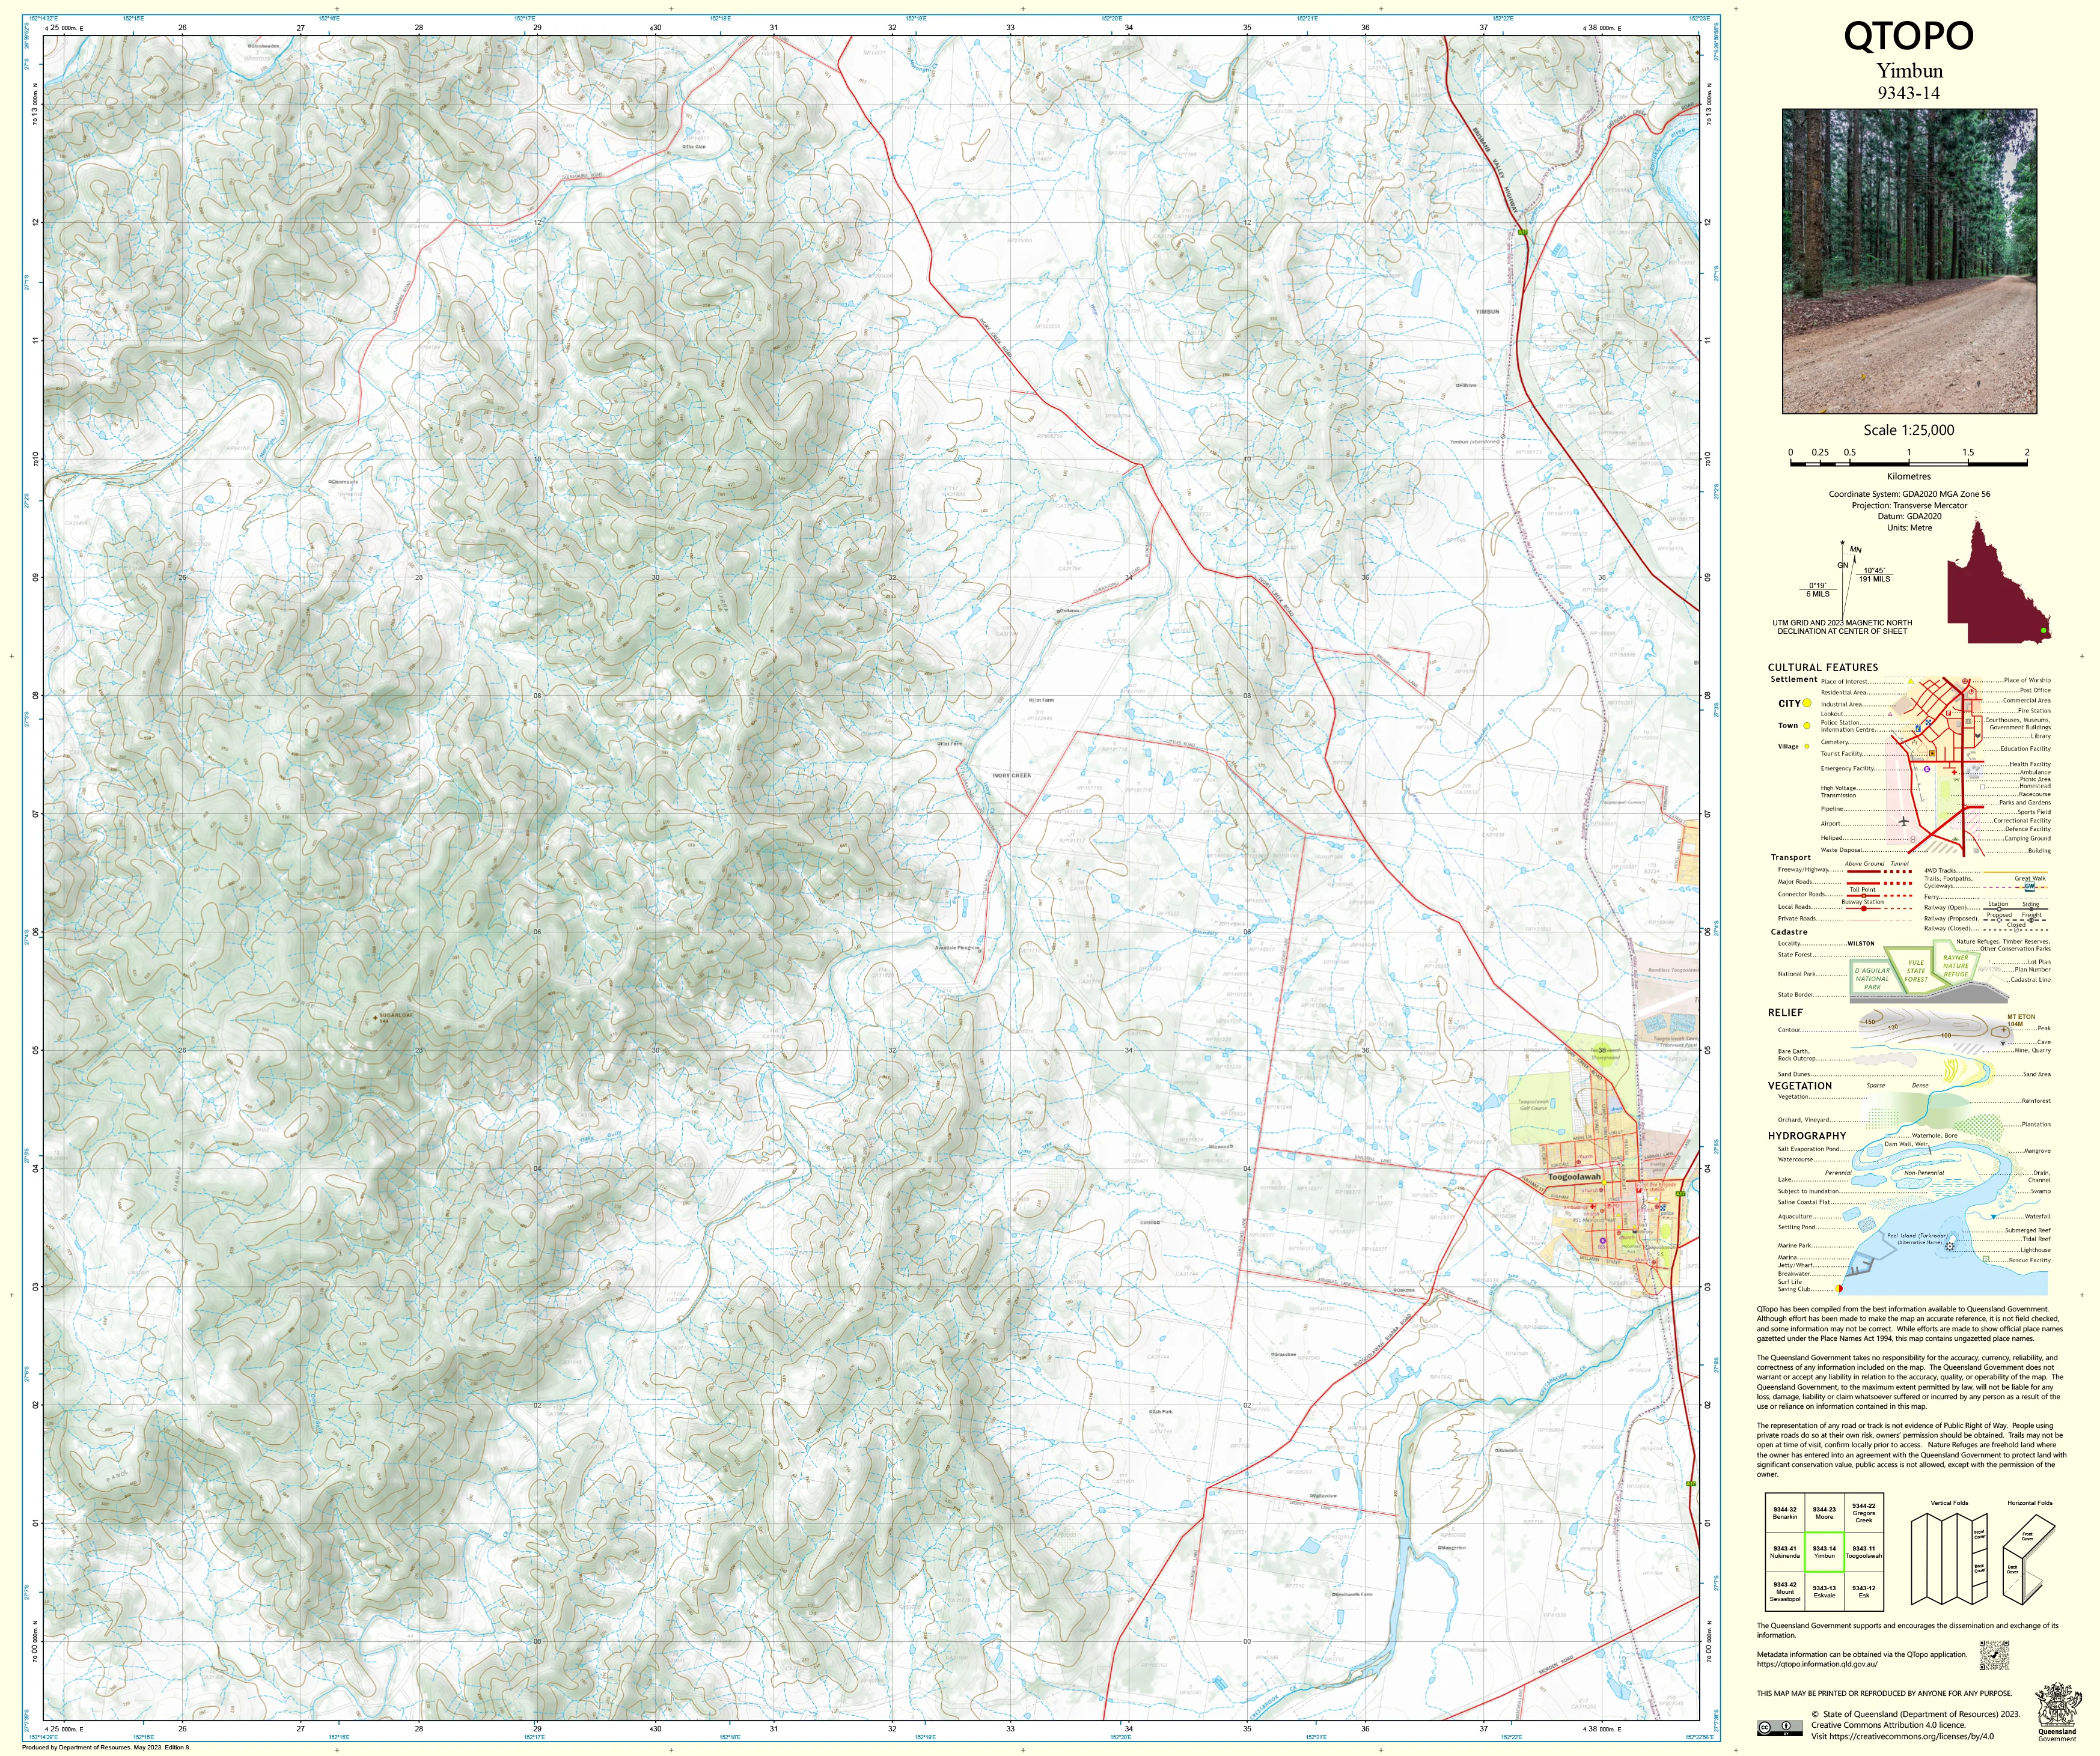Click the IVORY CREEK locality label on map
The height and width of the screenshot is (1756, 2100).
click(x=1012, y=776)
